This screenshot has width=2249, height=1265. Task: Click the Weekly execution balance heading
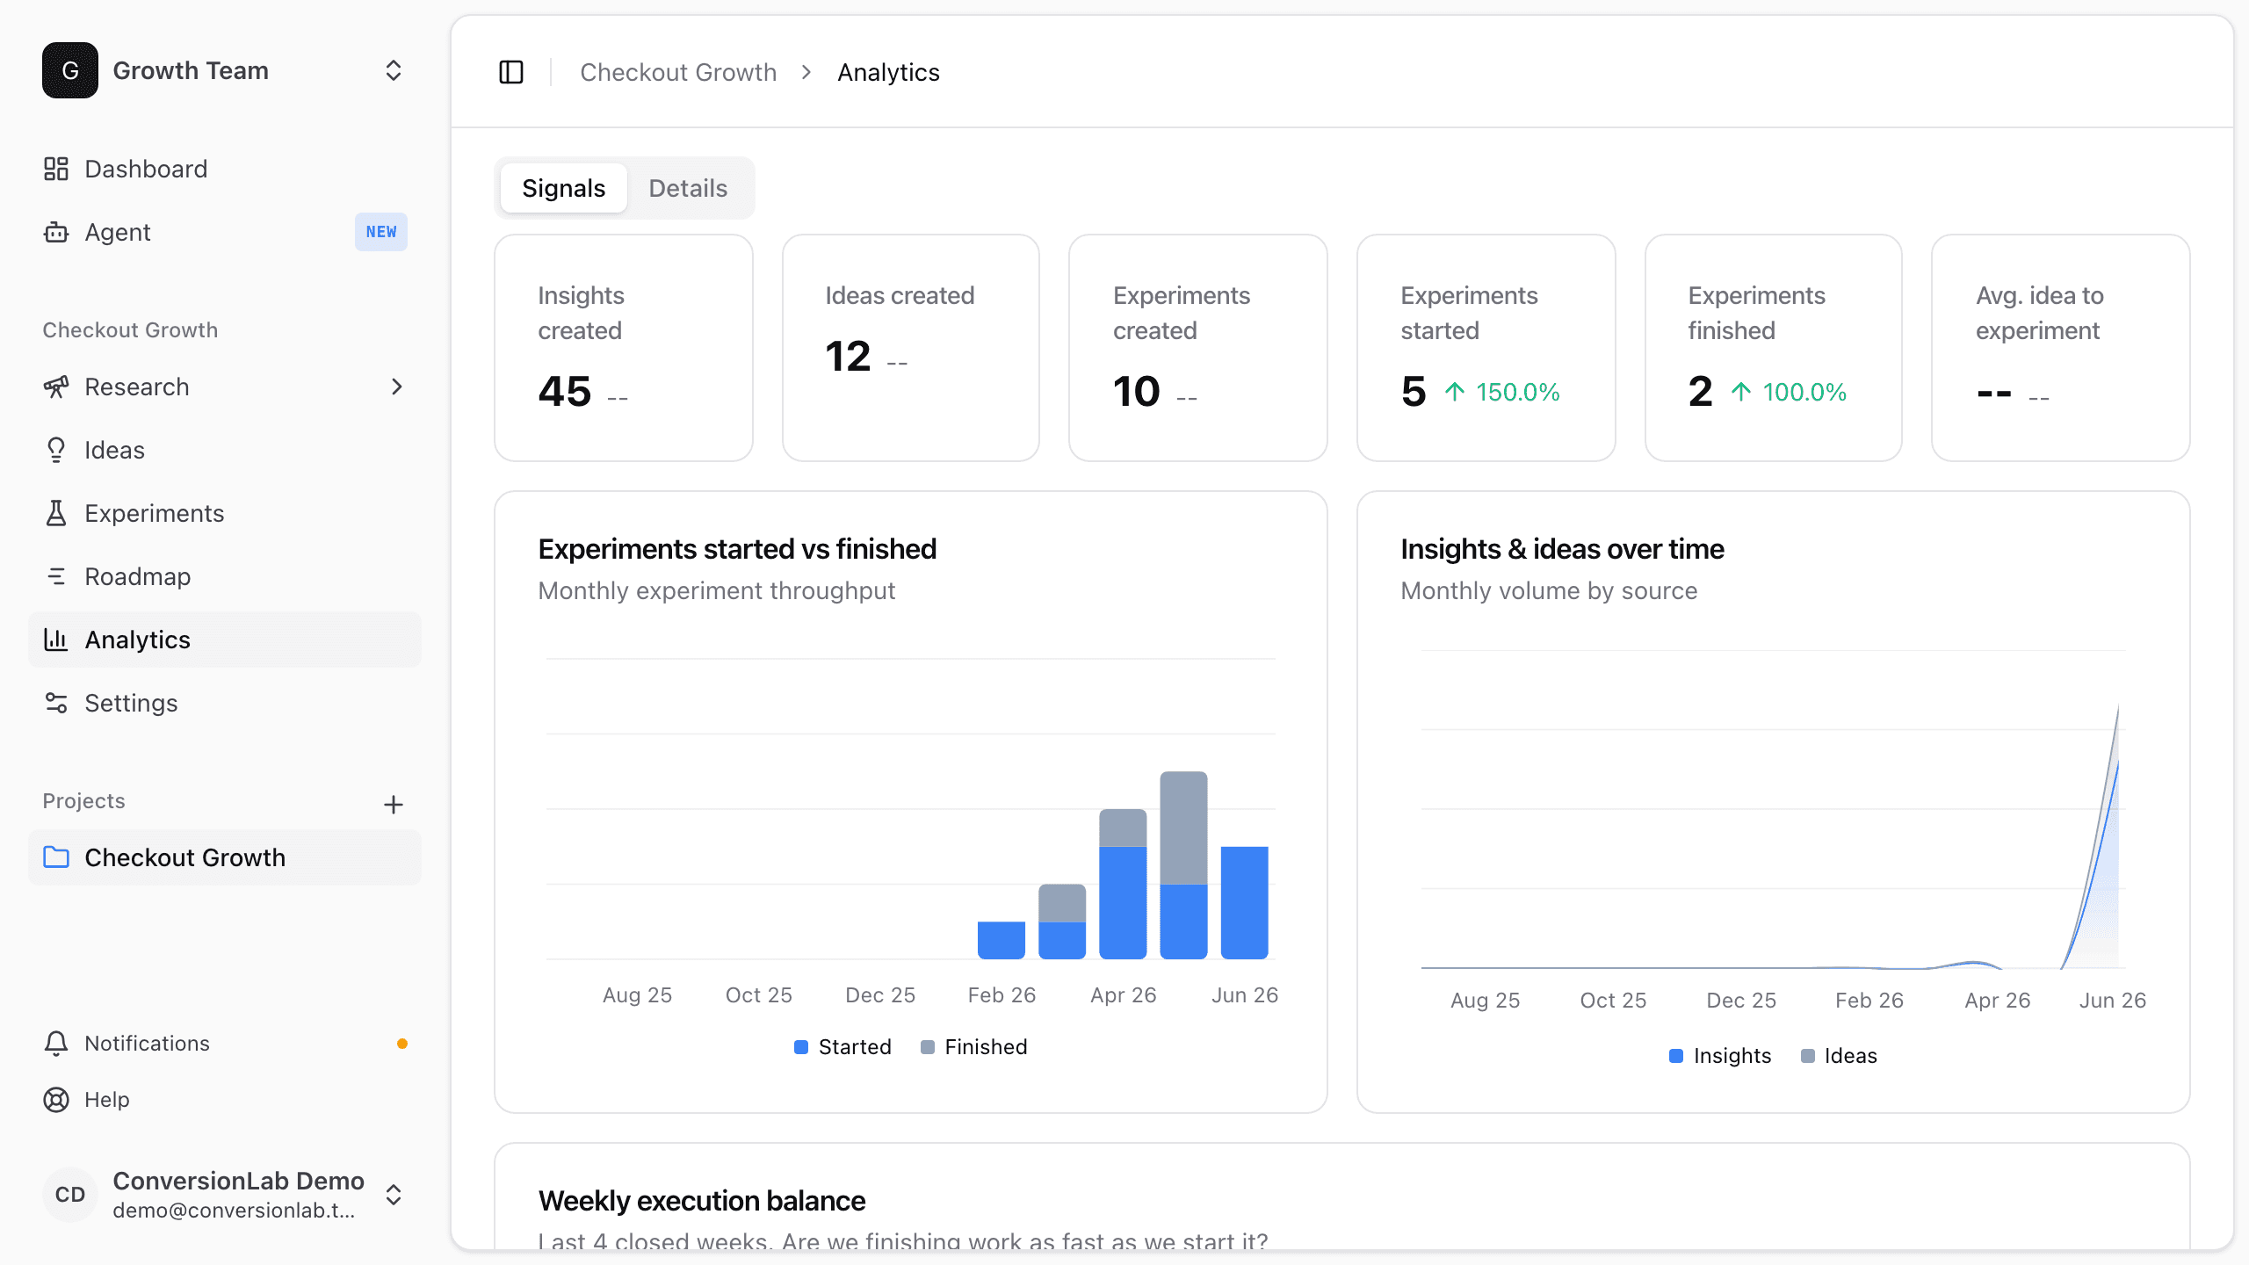702,1201
